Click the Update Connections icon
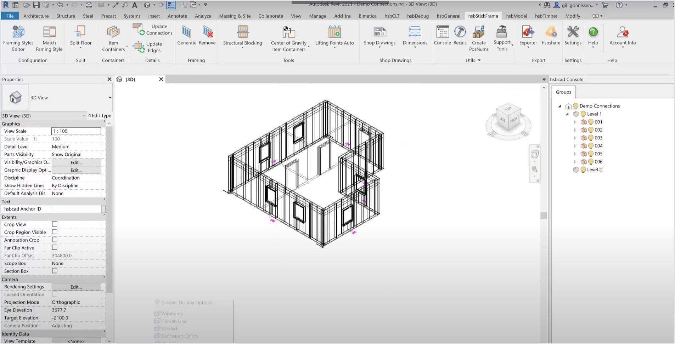Screen dimensions: 675x344 [139, 29]
